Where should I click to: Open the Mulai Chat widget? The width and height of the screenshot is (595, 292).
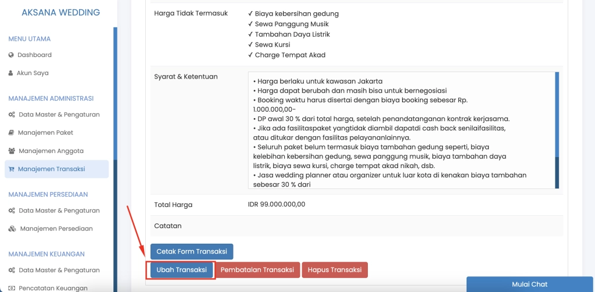530,284
